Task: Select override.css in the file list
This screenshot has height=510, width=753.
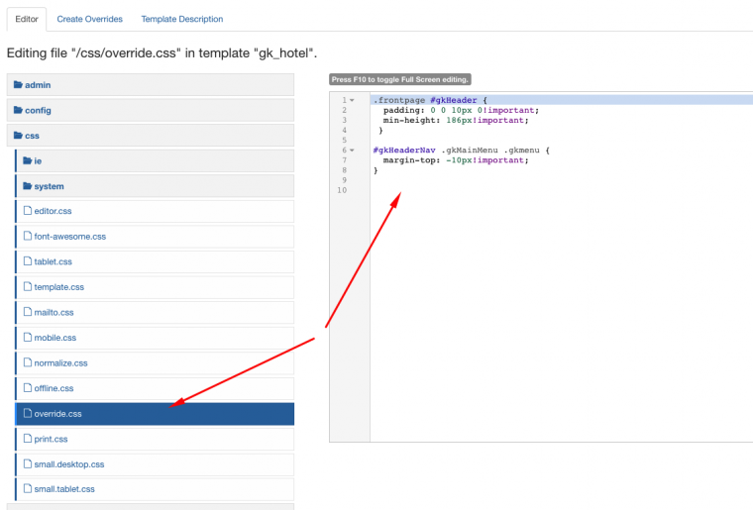Action: tap(58, 414)
